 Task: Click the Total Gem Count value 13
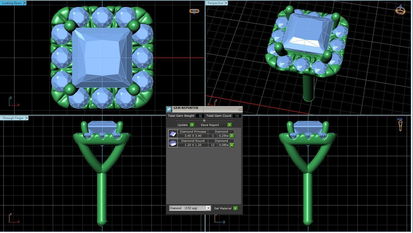pos(237,116)
